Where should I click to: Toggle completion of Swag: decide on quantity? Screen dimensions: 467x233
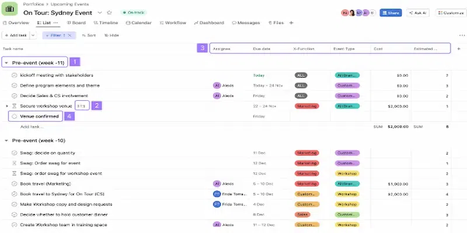tap(14, 153)
